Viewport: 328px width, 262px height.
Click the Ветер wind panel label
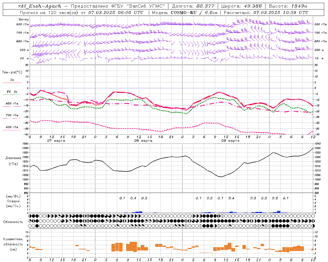(24, 19)
